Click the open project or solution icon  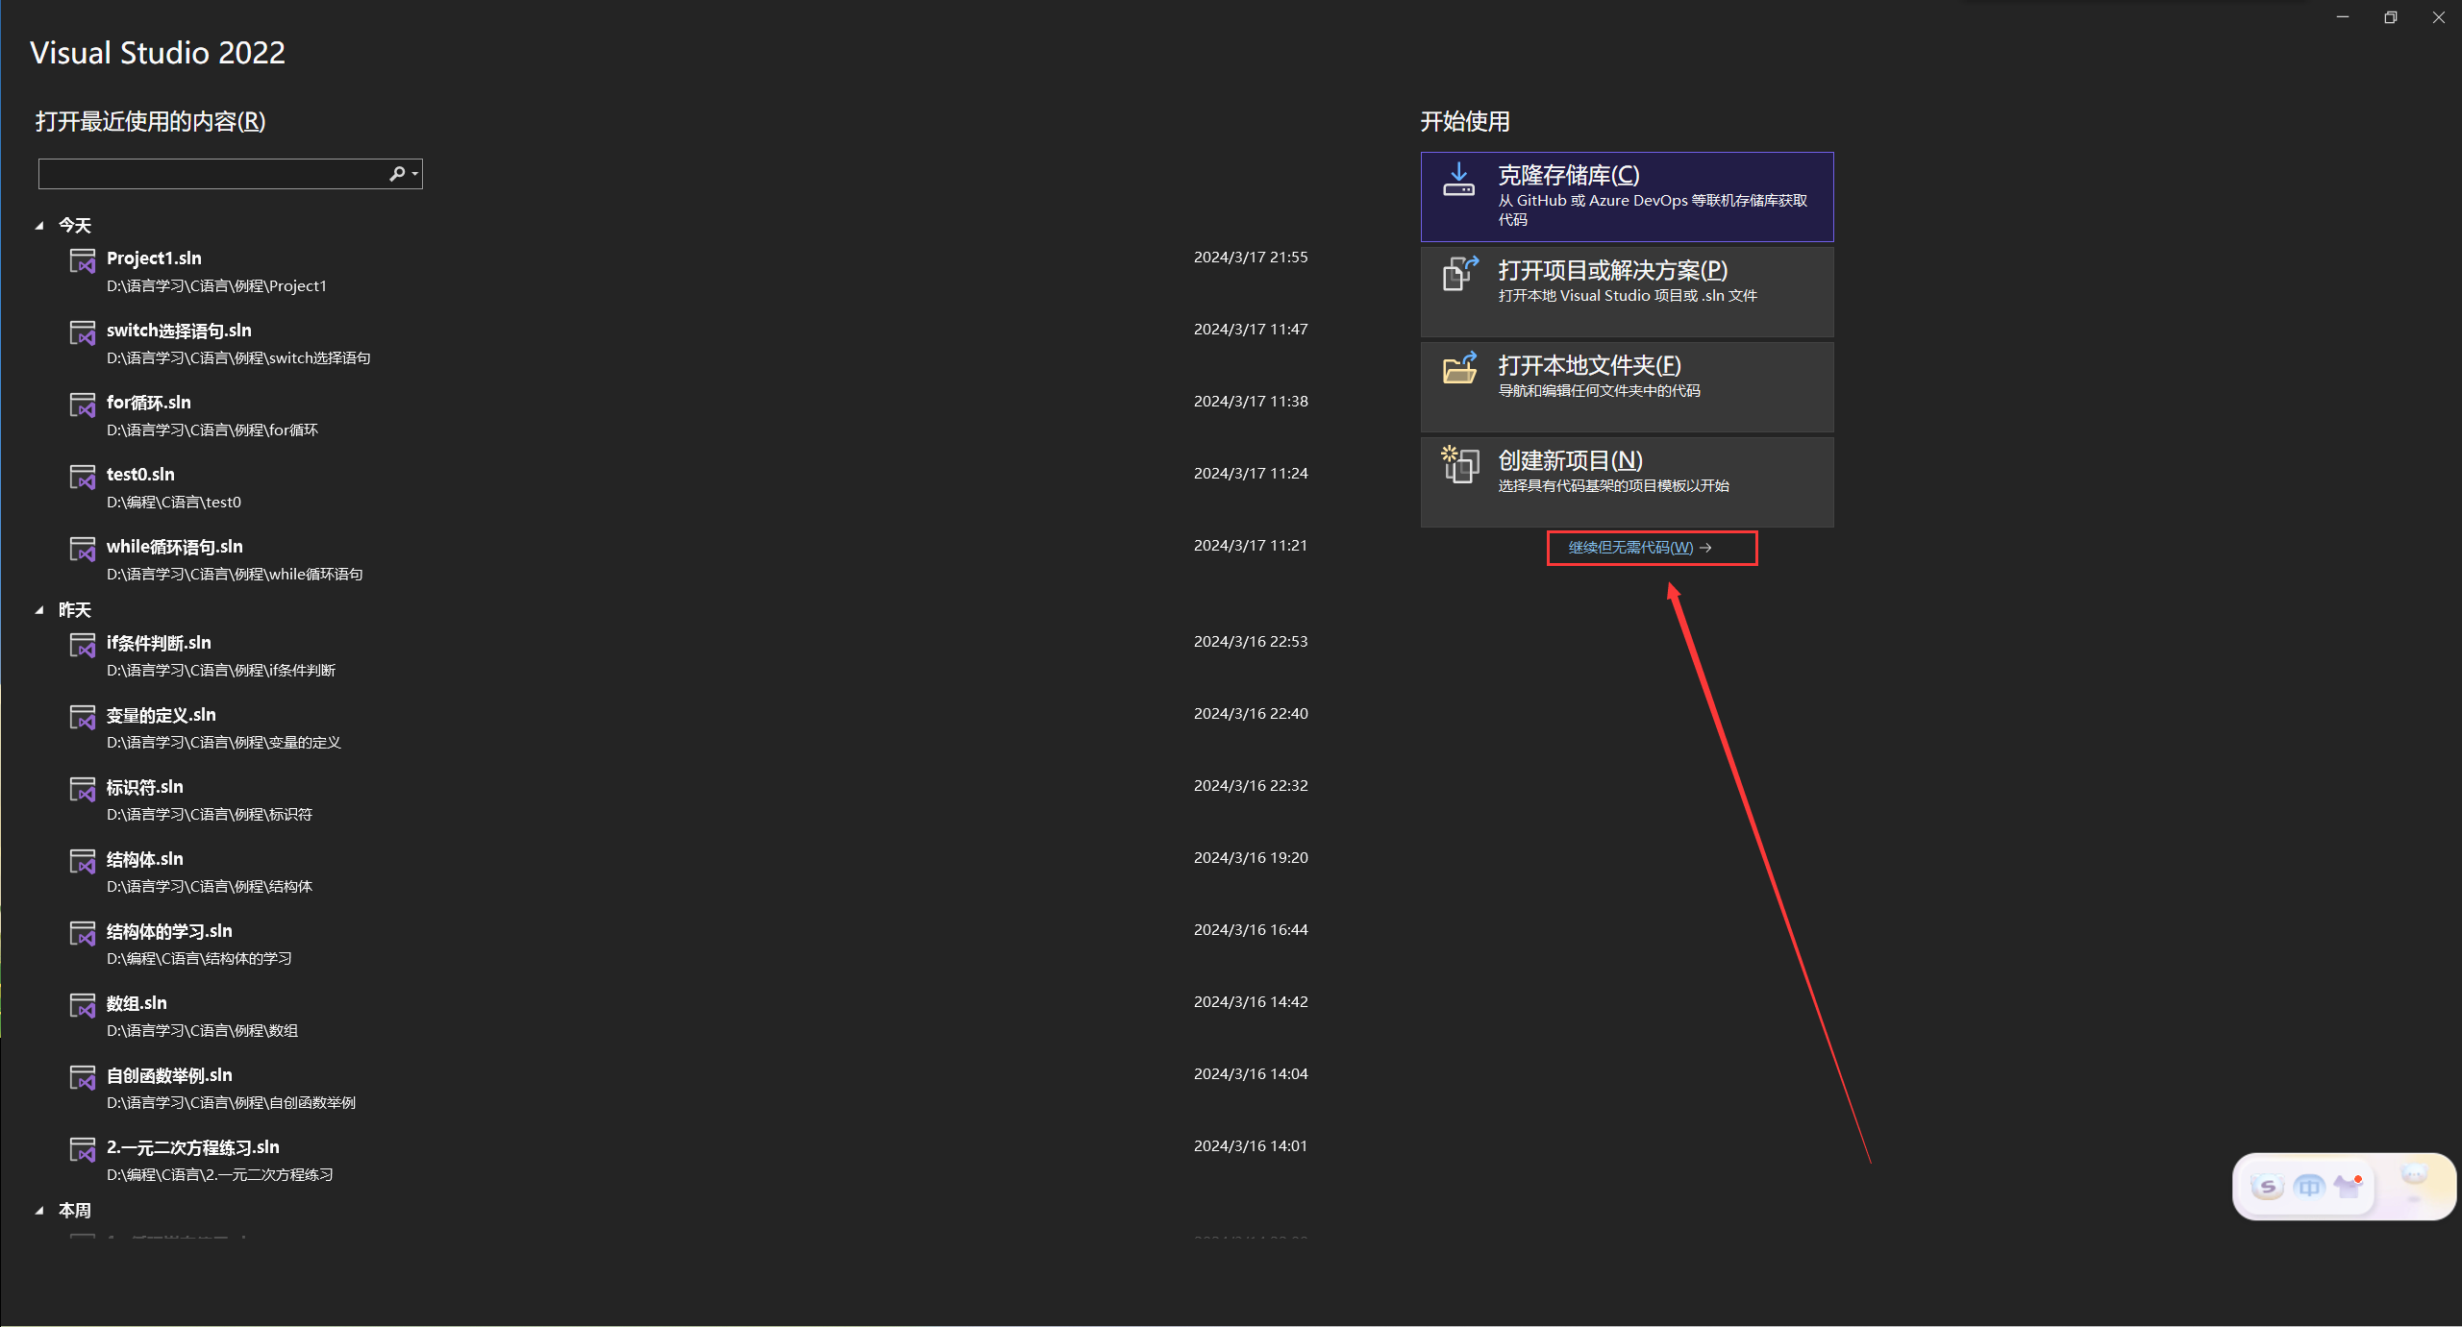(x=1460, y=273)
